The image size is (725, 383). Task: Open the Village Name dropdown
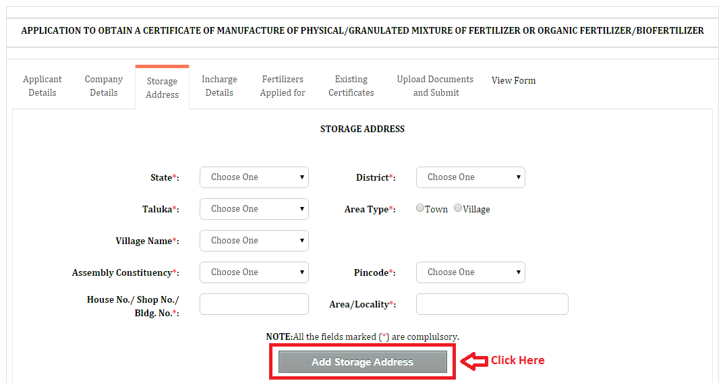tap(254, 241)
